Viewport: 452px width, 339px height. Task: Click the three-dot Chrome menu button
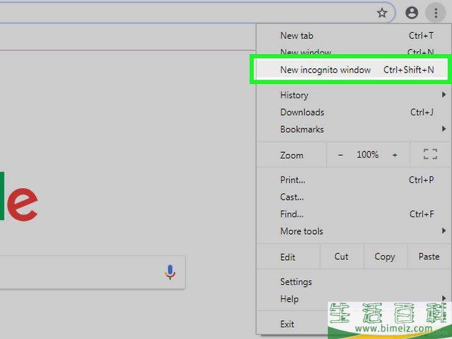[x=436, y=12]
